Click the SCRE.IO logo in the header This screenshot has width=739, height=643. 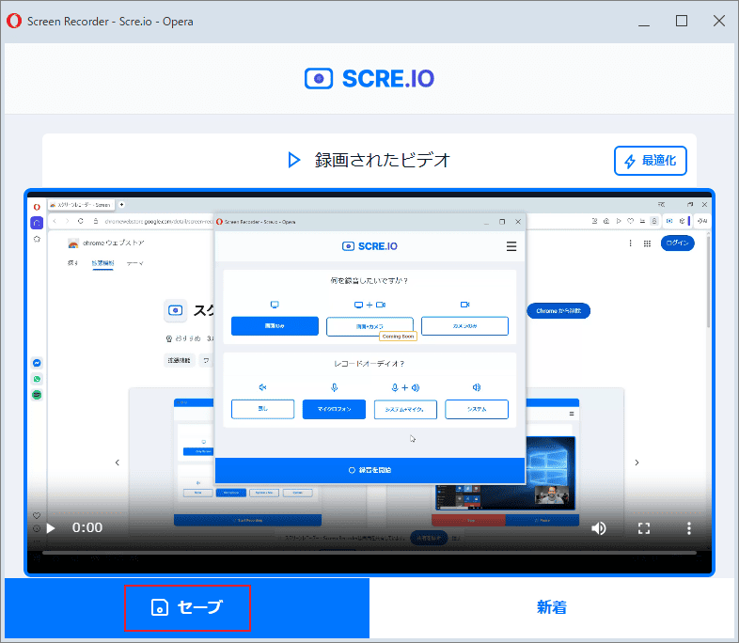coord(369,79)
